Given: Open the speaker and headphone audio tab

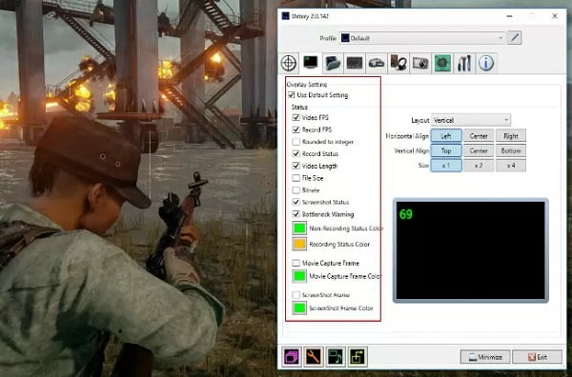Looking at the screenshot, I should pyautogui.click(x=398, y=63).
